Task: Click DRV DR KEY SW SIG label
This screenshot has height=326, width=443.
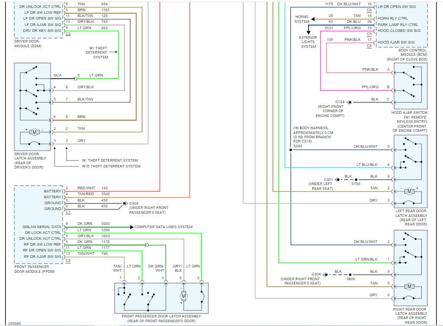Action: tap(42, 30)
